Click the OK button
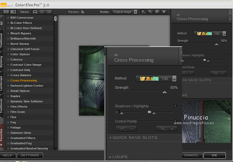 214,155
